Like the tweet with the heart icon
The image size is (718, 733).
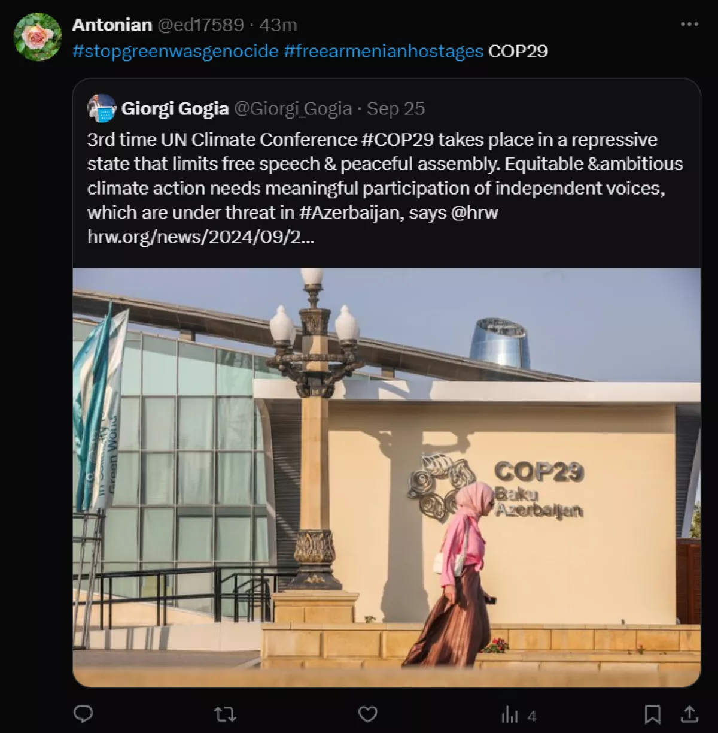point(367,714)
